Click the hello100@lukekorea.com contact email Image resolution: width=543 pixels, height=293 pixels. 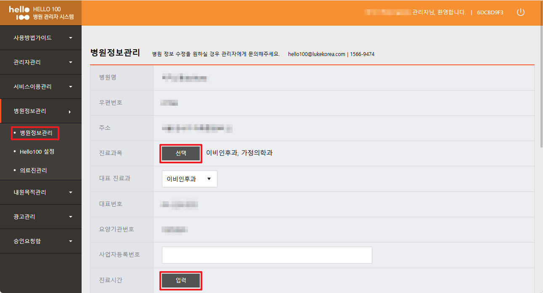316,54
